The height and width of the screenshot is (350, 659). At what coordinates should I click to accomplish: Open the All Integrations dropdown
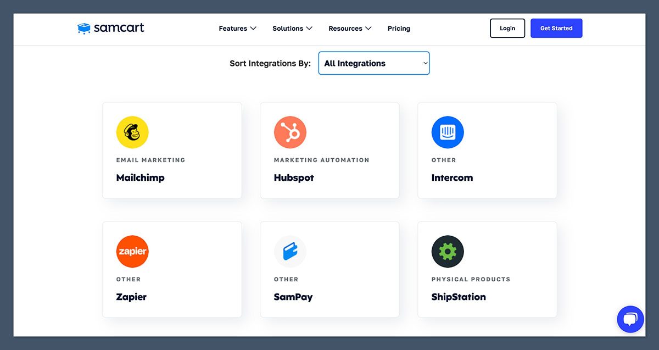coord(373,63)
